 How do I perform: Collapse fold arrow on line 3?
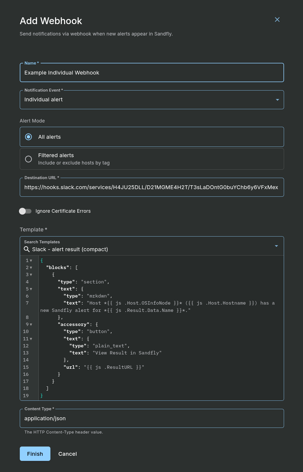[x=31, y=275]
